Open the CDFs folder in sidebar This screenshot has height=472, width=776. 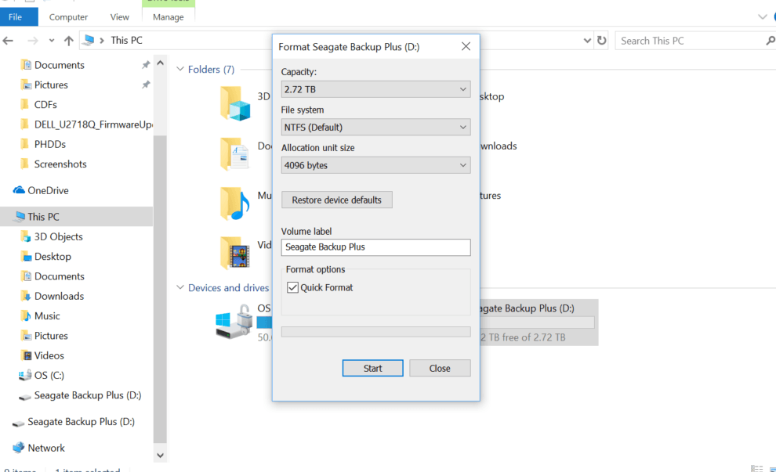45,105
